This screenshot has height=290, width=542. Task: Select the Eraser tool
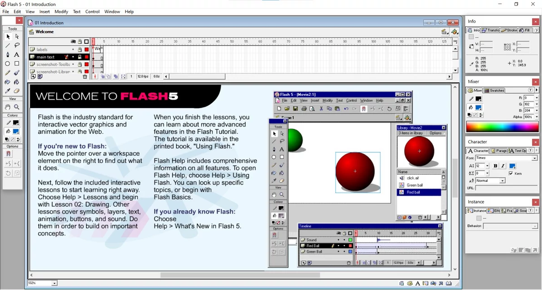(17, 91)
